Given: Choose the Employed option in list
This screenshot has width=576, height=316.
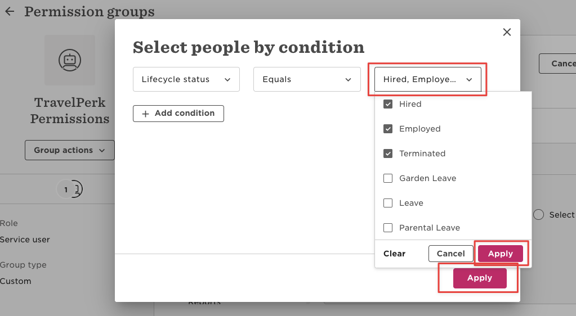Looking at the screenshot, I should (420, 129).
